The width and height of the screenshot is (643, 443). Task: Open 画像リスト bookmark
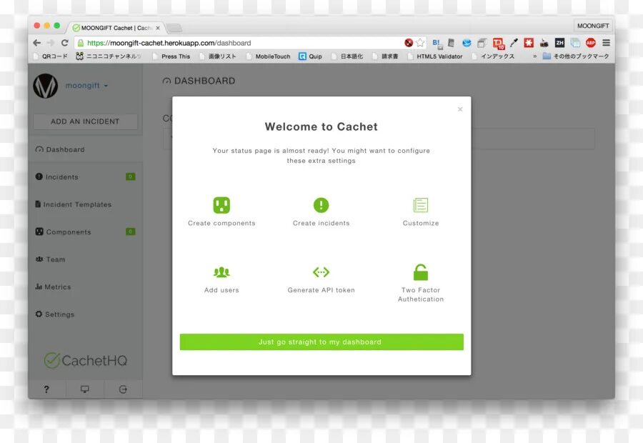[218, 56]
